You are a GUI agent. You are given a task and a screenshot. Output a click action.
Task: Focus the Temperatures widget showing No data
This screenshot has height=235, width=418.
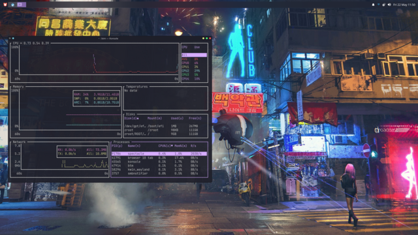pyautogui.click(x=165, y=98)
